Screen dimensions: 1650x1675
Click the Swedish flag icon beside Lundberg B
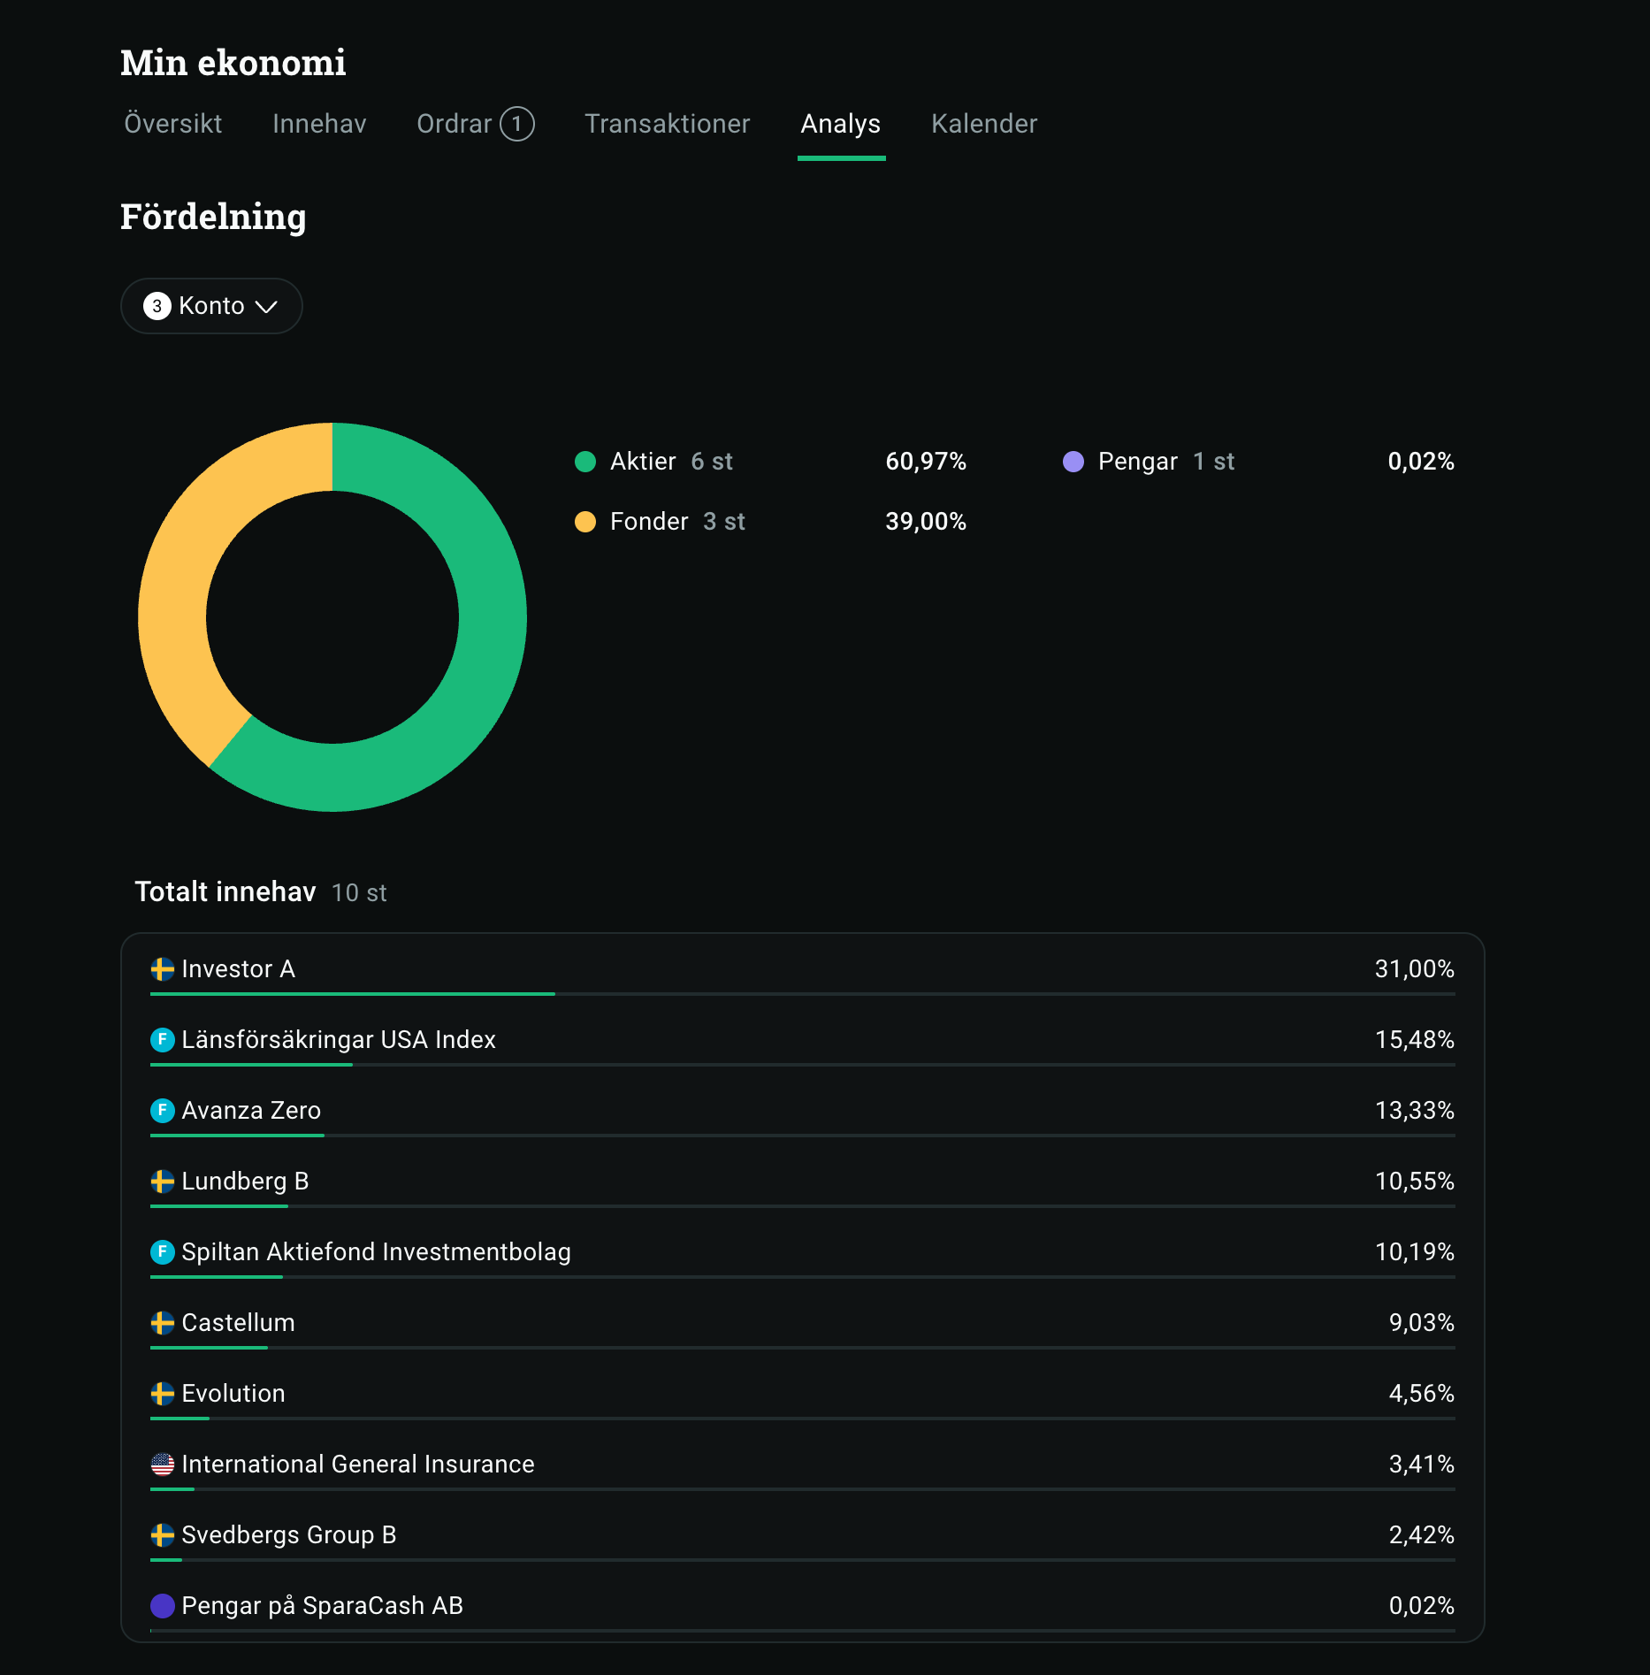163,1182
